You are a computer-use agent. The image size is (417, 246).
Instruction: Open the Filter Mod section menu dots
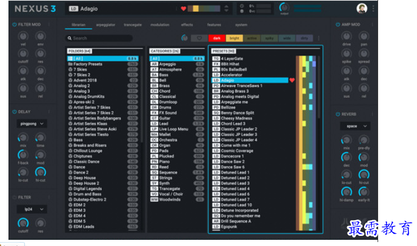pyautogui.click(x=49, y=24)
